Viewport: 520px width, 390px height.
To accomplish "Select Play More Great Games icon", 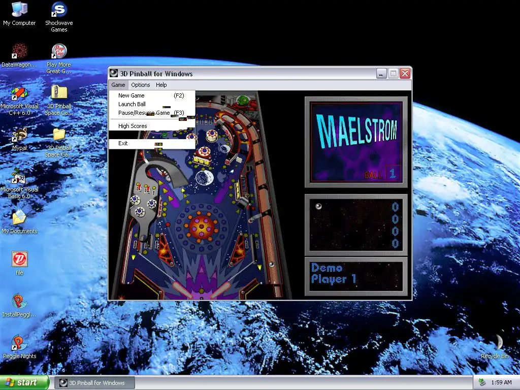I will click(59, 59).
